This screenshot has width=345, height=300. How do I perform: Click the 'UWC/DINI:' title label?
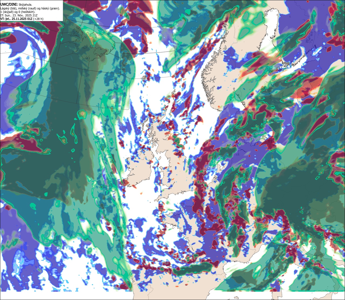point(9,5)
